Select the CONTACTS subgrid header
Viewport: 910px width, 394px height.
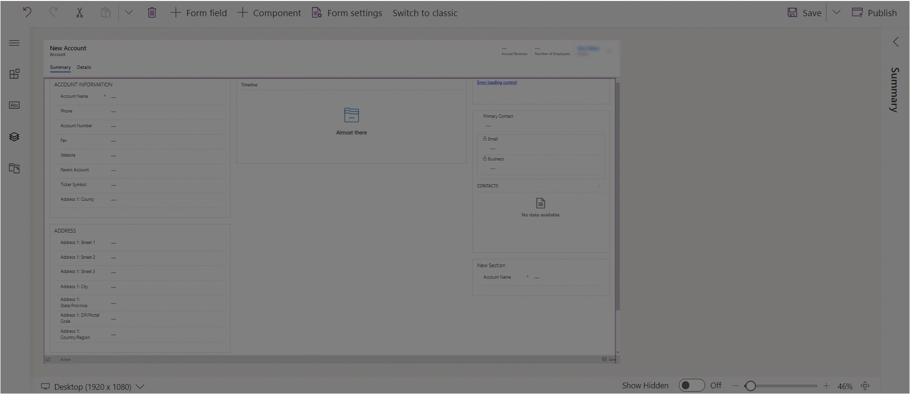(488, 186)
